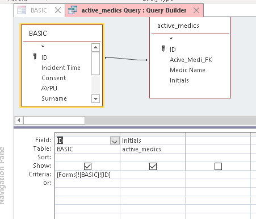Select Surname field in BASIC table
Viewport: 256px width, 219px height.
pos(54,98)
